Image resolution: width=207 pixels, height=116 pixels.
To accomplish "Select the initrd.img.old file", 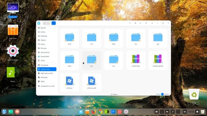I will click(158, 60).
